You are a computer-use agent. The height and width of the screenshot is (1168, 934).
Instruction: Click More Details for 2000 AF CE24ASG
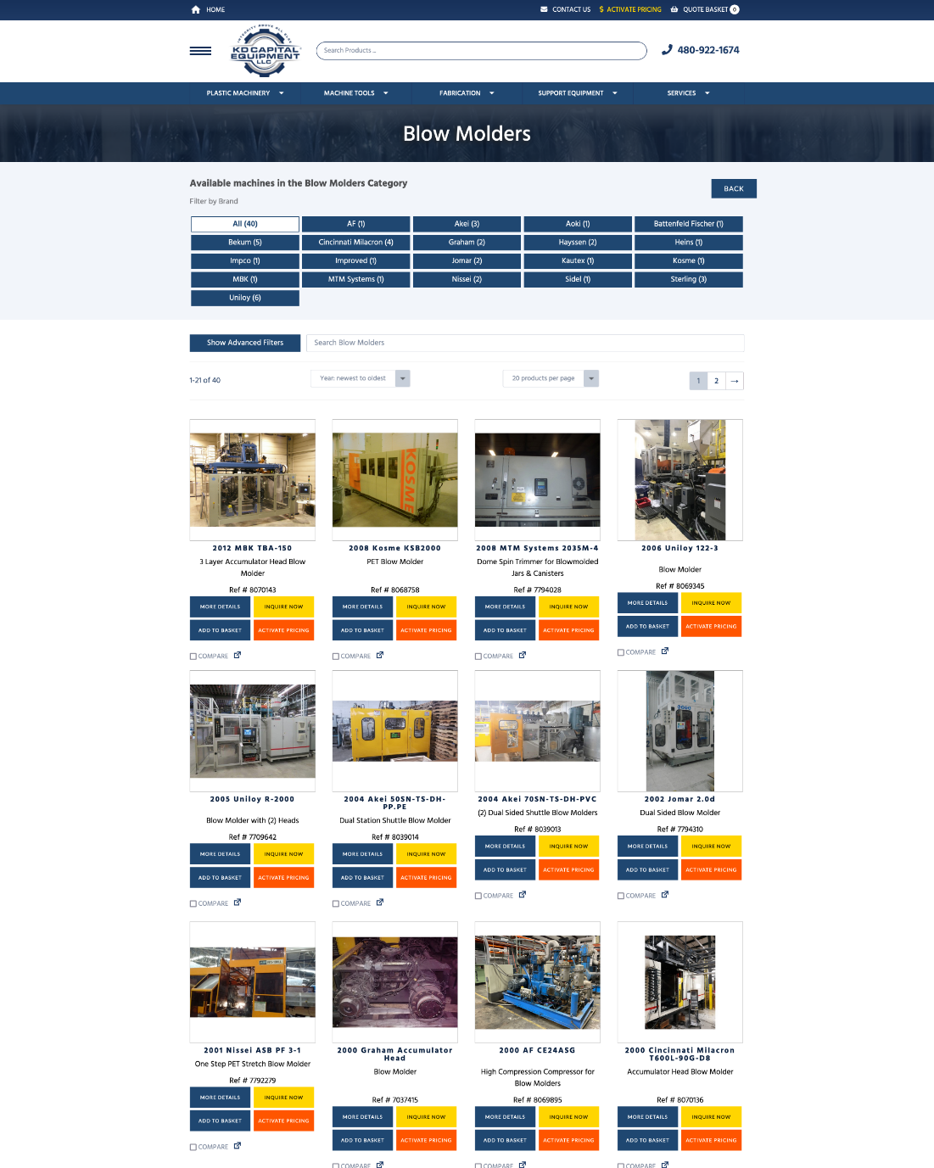tap(505, 1117)
